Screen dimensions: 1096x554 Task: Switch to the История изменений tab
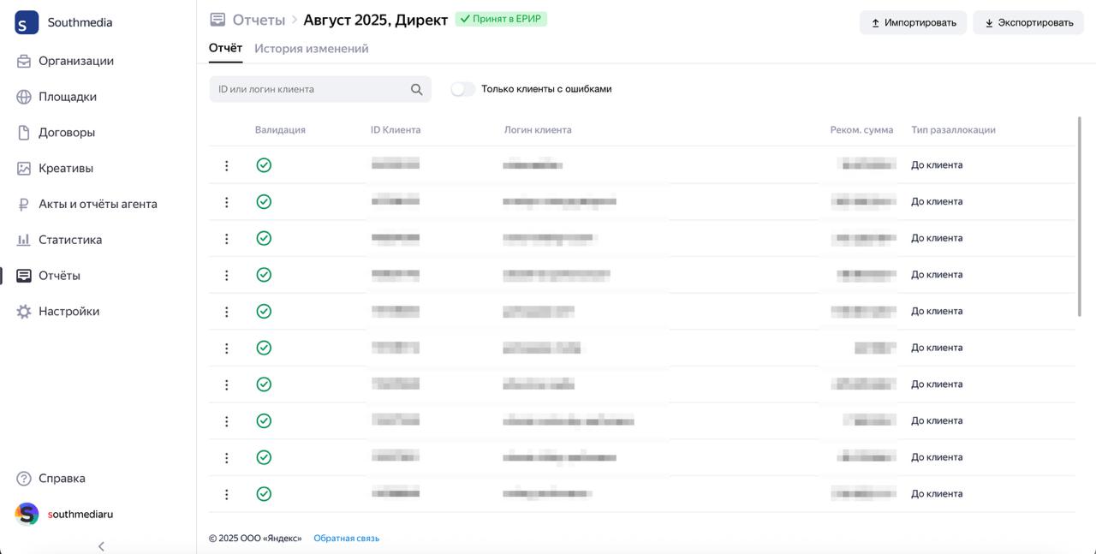(311, 49)
